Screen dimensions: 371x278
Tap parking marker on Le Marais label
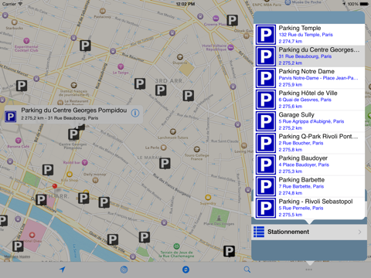coord(165,164)
